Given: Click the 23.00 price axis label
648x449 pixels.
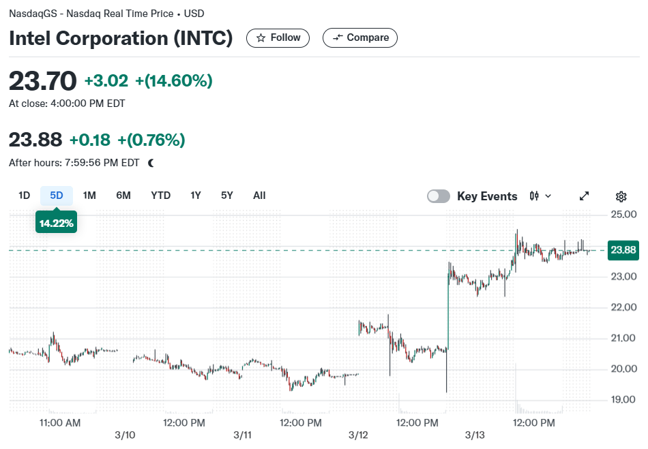Looking at the screenshot, I should click(623, 276).
